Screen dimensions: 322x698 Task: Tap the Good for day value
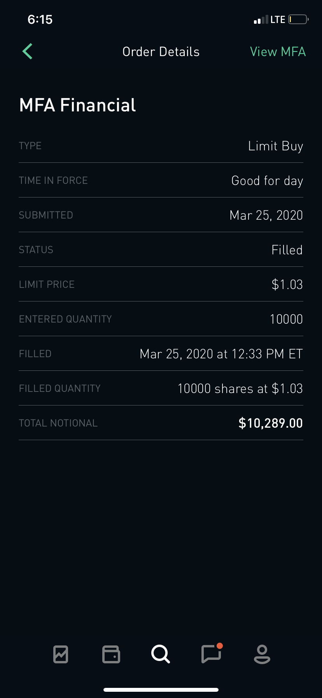click(267, 181)
